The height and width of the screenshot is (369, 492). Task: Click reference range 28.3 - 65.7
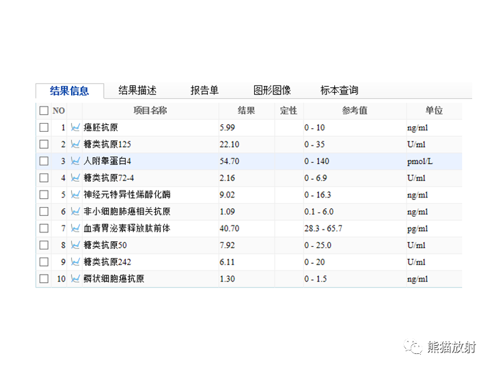click(x=323, y=228)
